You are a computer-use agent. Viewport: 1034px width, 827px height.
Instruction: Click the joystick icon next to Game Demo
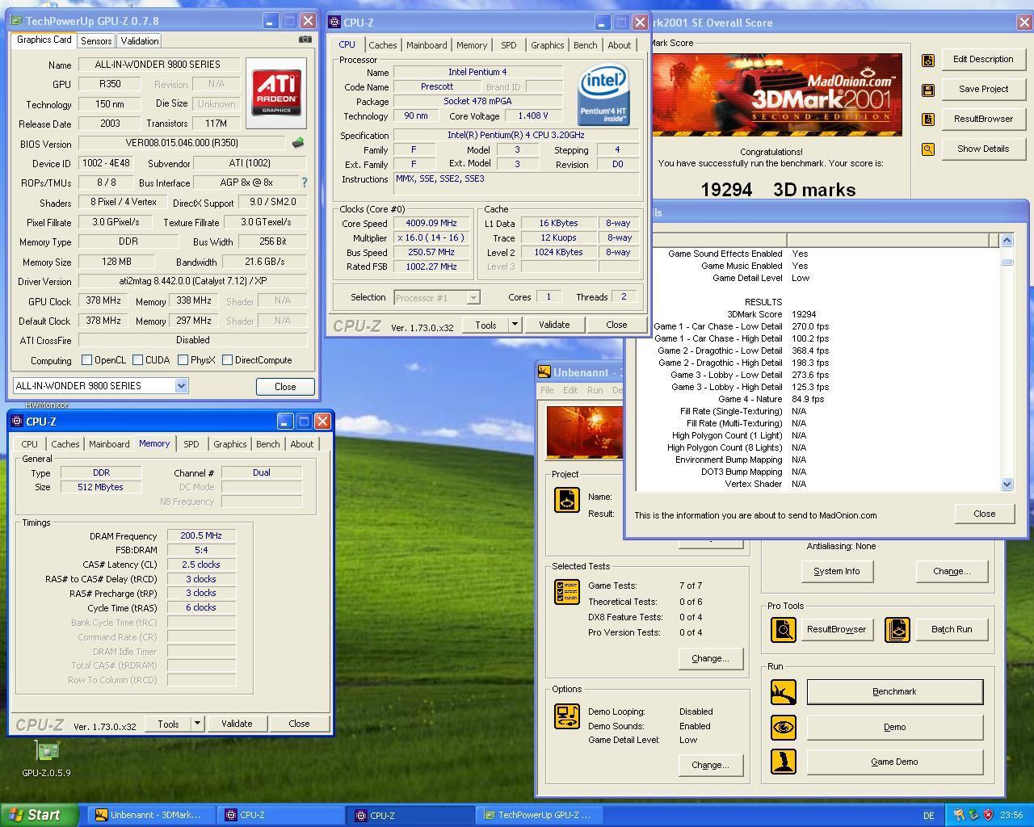783,762
